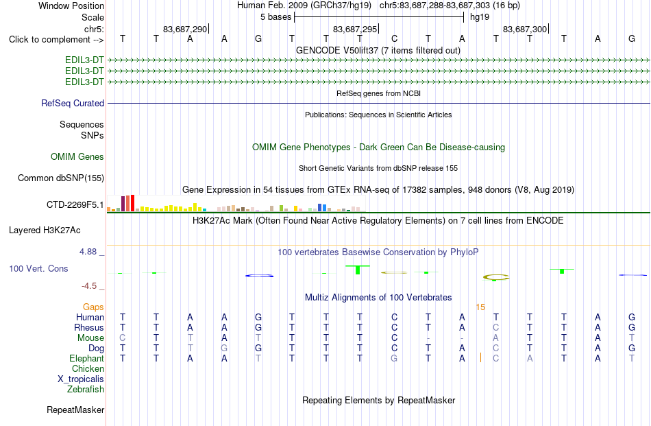Click the 'Human' alignment row label
The height and width of the screenshot is (426, 651).
point(90,317)
